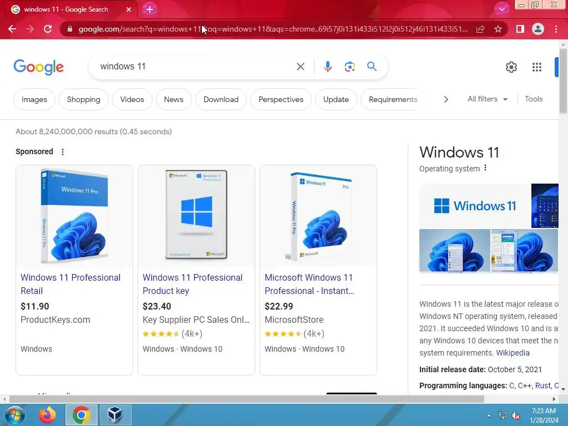This screenshot has height=426, width=568.
Task: Open Windows 11 Professional Retail link
Action: pos(70,284)
